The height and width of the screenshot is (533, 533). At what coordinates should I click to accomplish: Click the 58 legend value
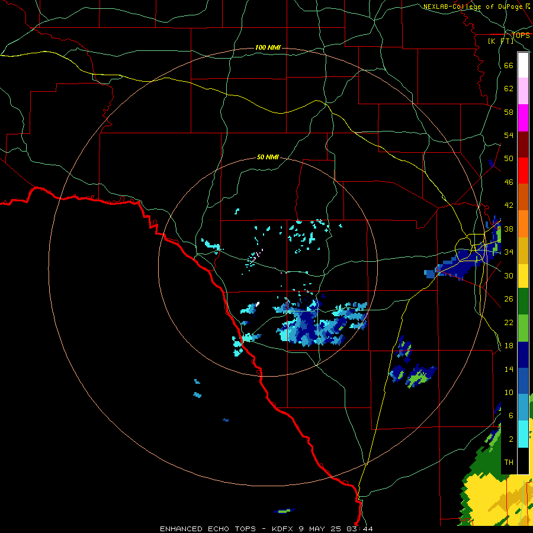coord(509,112)
